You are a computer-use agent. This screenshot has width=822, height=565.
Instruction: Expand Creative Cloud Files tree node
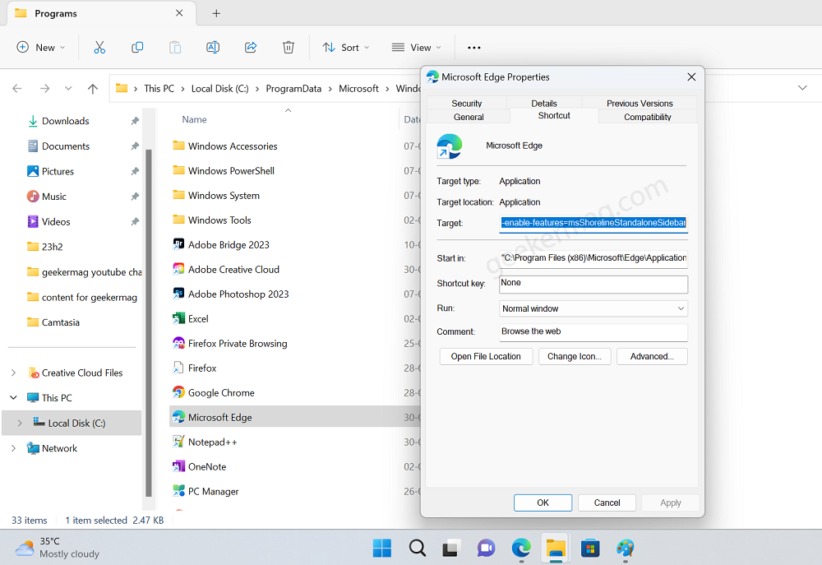(x=14, y=373)
